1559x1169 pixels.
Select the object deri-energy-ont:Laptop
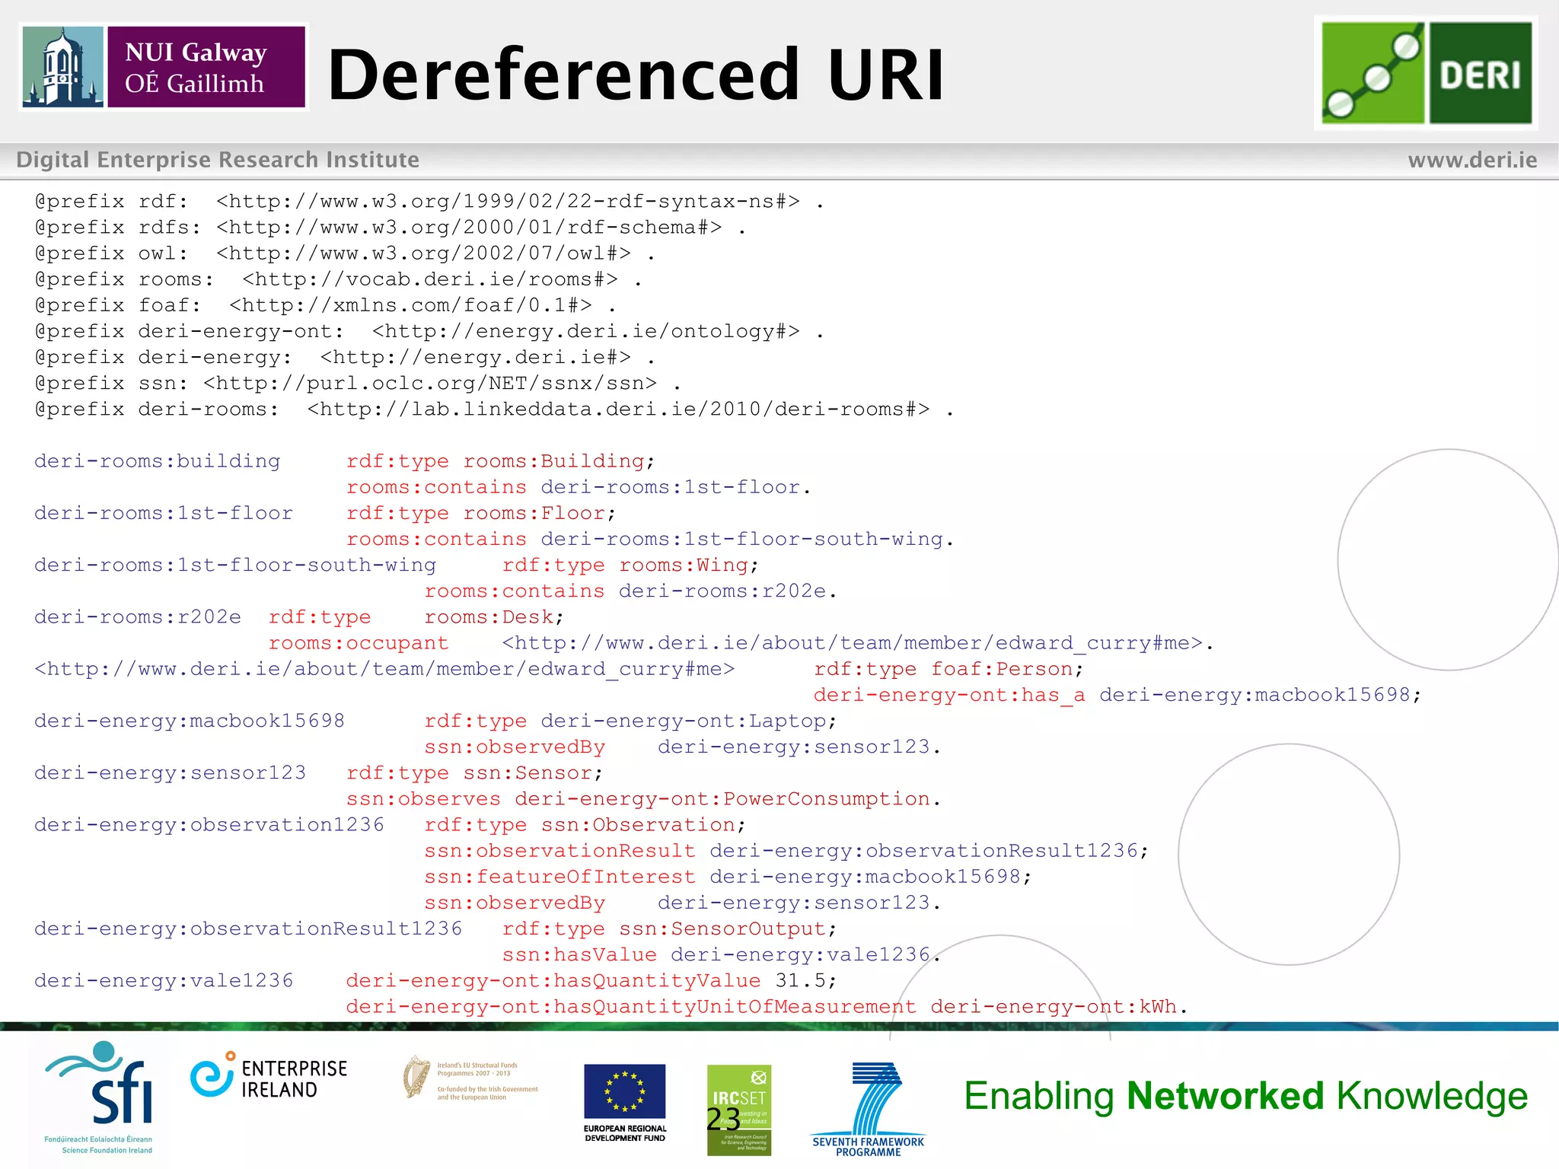point(684,721)
